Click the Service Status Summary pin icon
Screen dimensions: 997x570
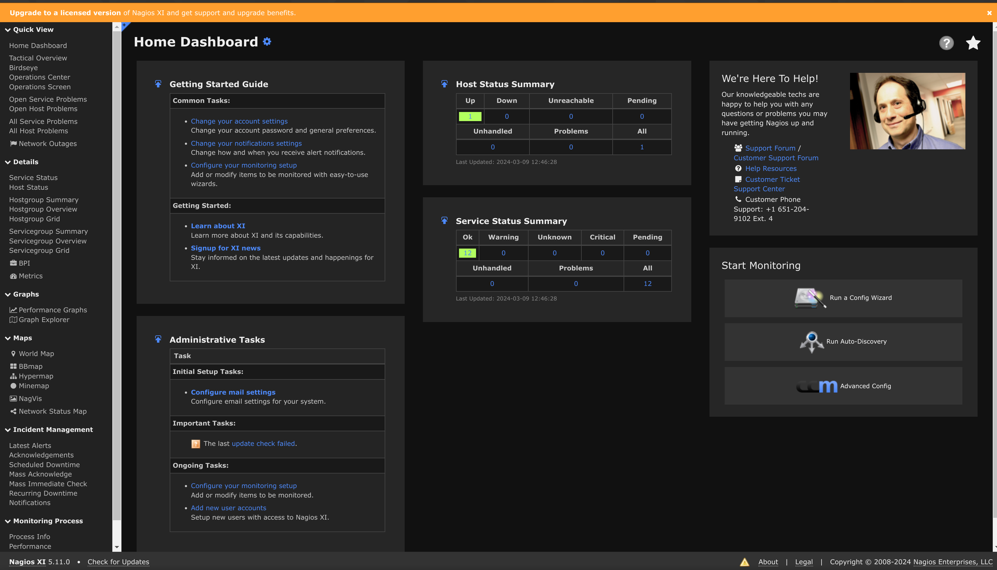(444, 220)
